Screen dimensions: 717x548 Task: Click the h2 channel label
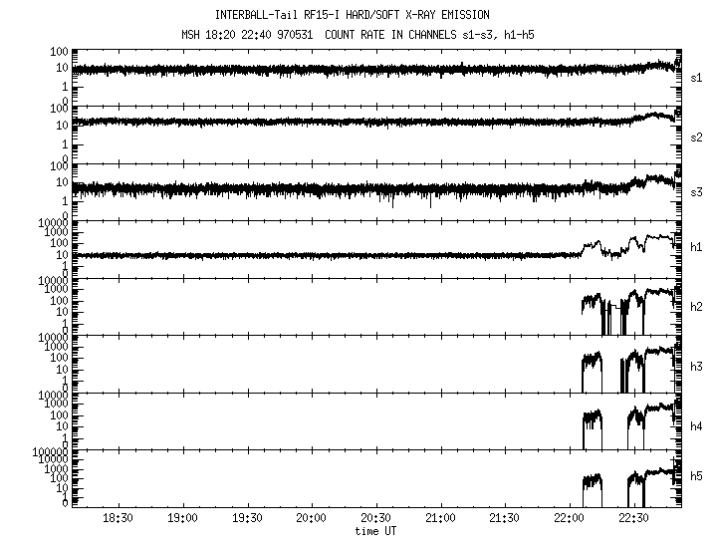click(696, 307)
